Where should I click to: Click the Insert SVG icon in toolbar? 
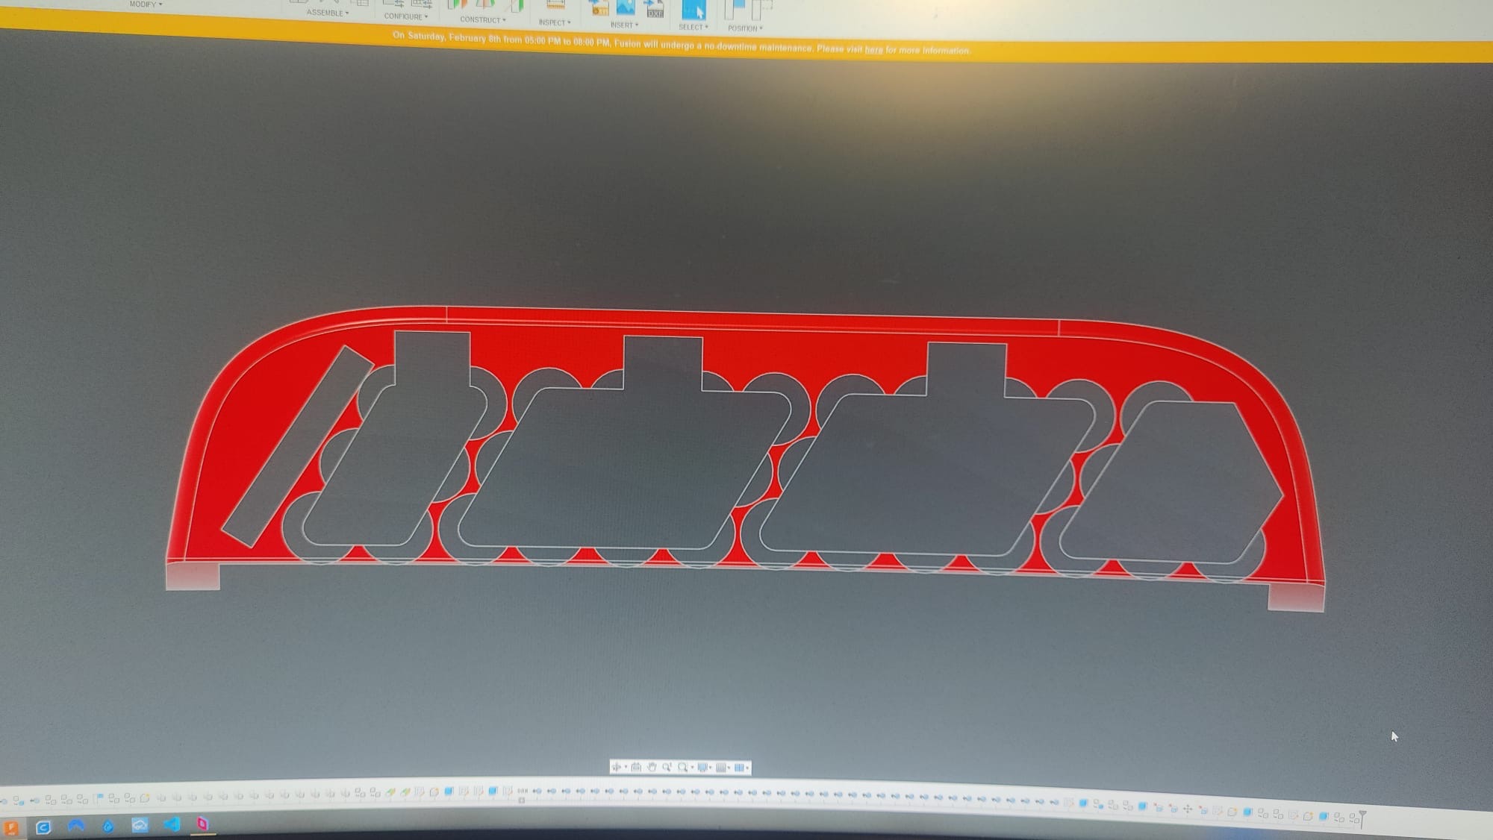coord(599,7)
